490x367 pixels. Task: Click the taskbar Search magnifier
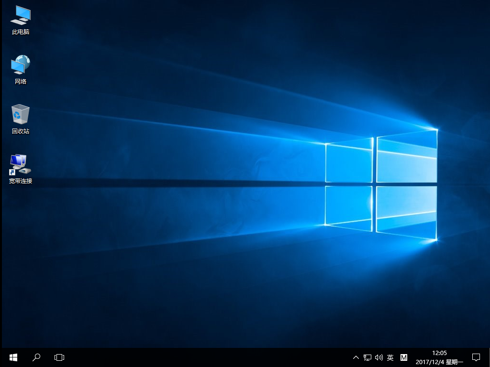[x=36, y=357]
